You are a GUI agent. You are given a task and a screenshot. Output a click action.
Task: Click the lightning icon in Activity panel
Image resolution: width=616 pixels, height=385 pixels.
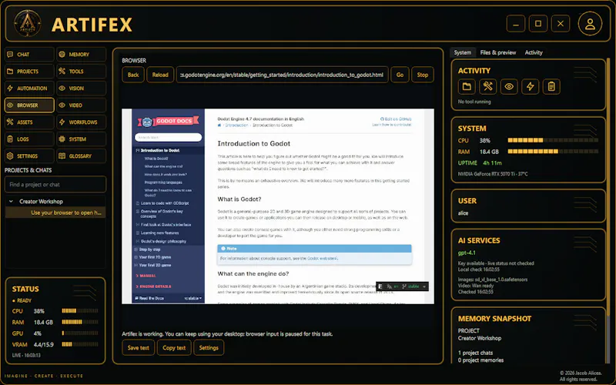(x=531, y=86)
